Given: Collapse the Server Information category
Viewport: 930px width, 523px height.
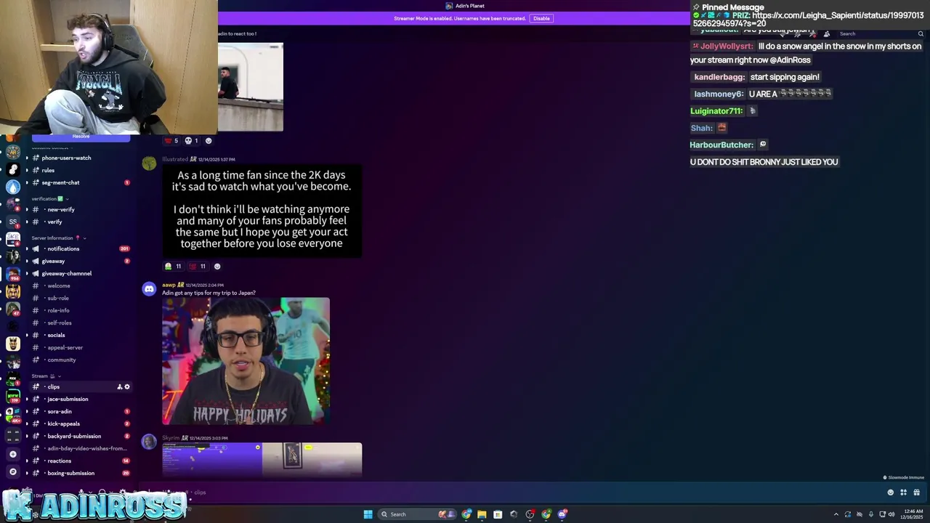Looking at the screenshot, I should tap(58, 238).
